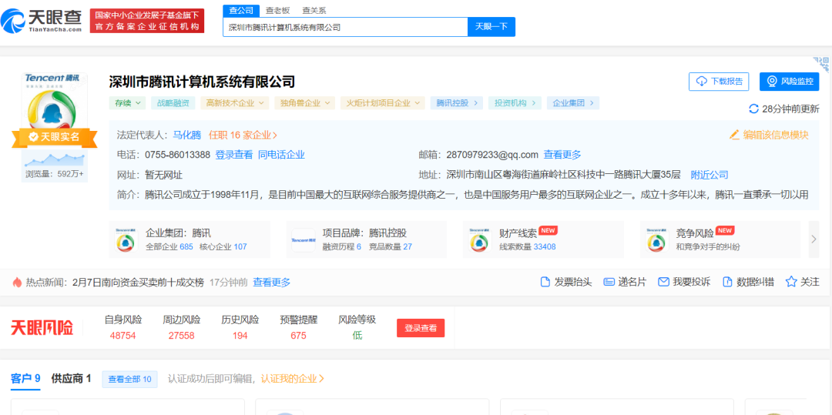
Task: Switch to the 查老板 search tab
Action: [278, 10]
